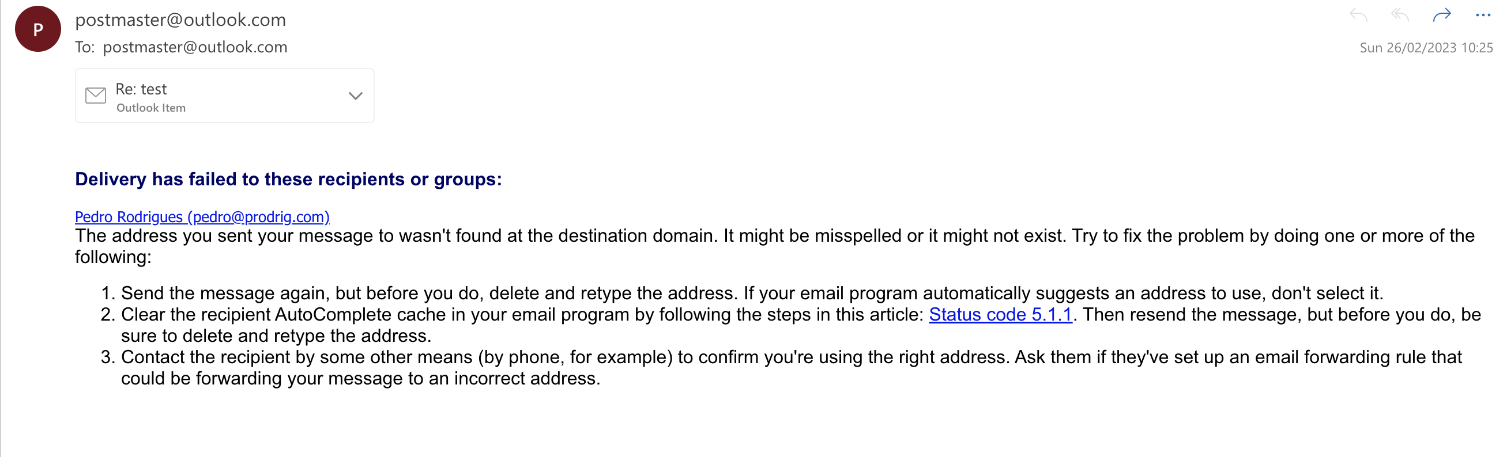
Task: Click the Reply arrow icon
Action: click(1358, 16)
